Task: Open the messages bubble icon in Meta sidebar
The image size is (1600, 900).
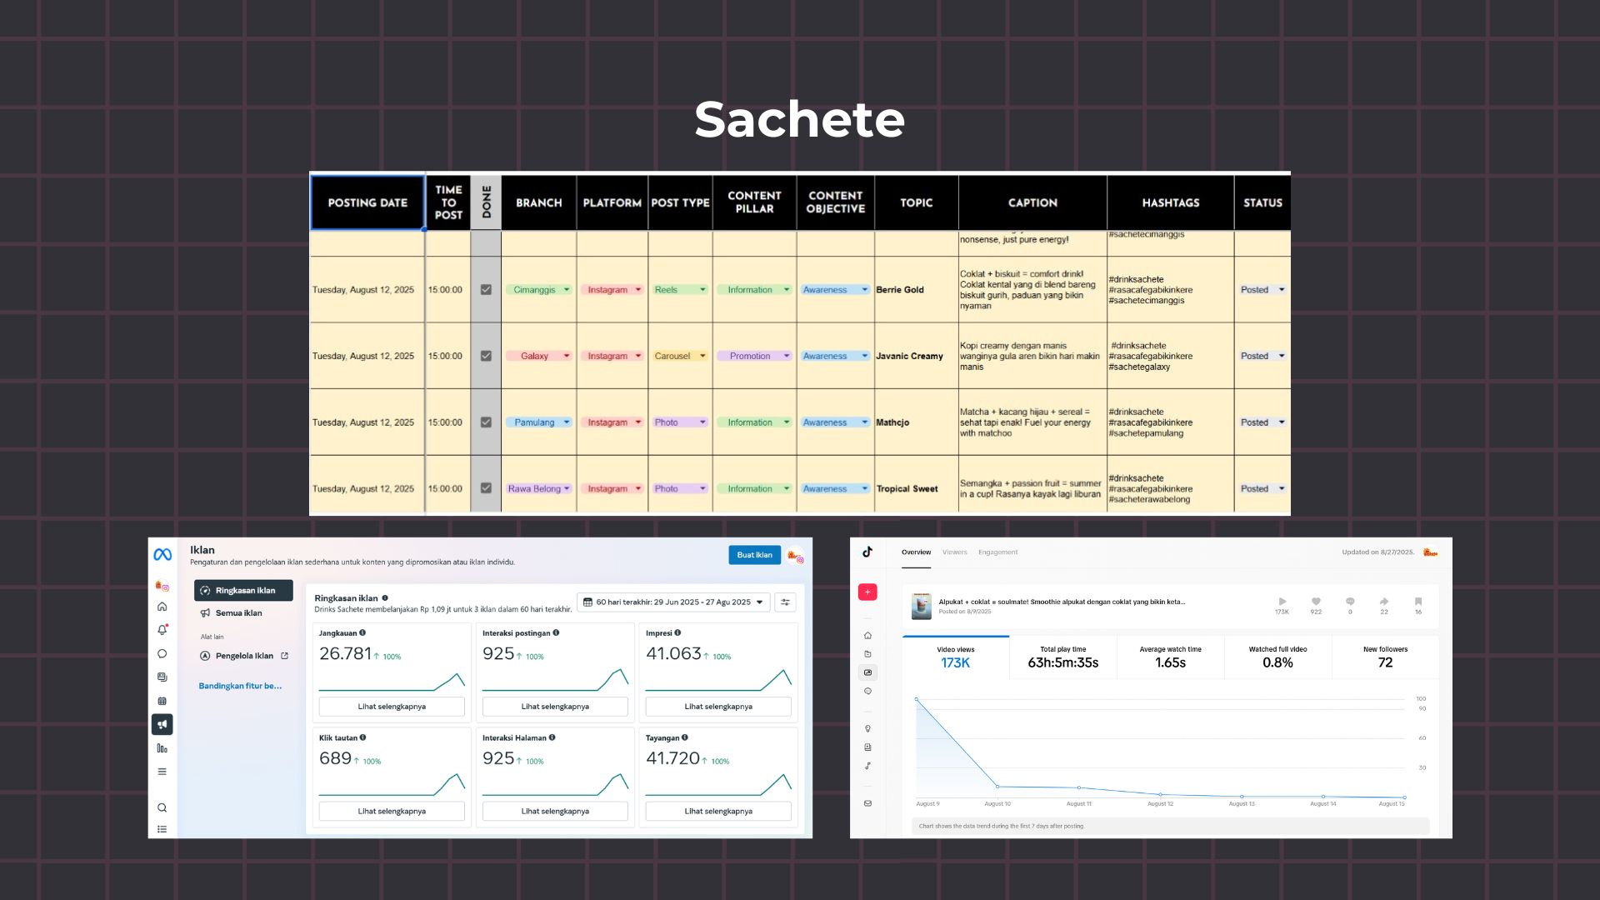Action: click(x=162, y=653)
